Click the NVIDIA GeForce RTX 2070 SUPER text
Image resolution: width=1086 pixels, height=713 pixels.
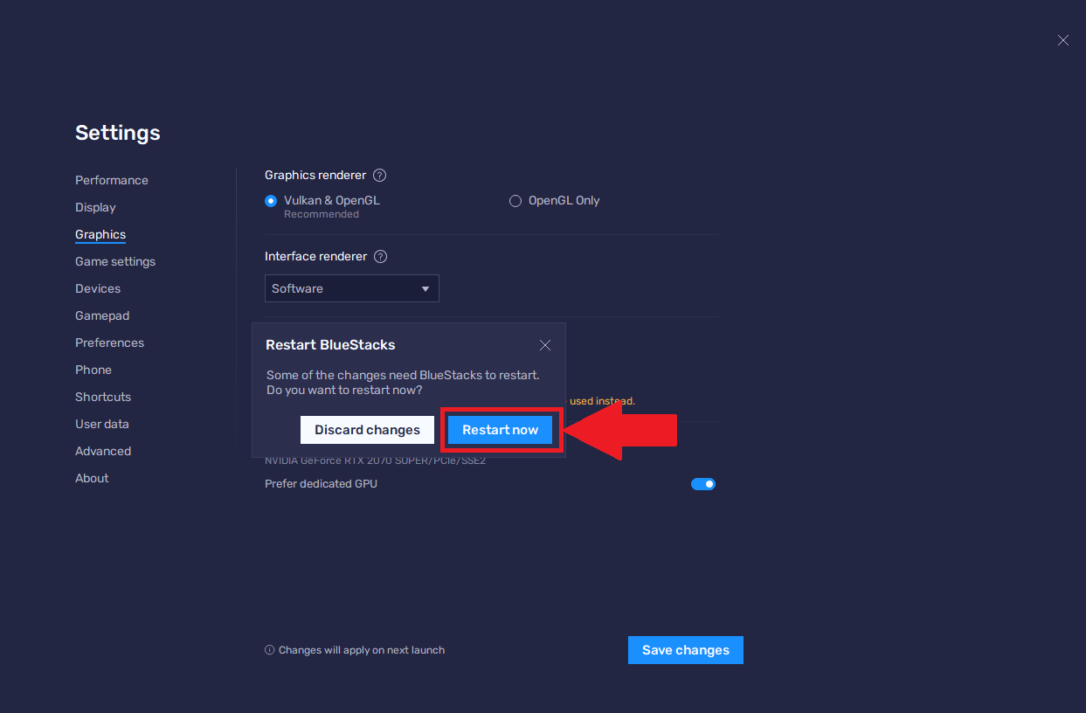tap(375, 460)
